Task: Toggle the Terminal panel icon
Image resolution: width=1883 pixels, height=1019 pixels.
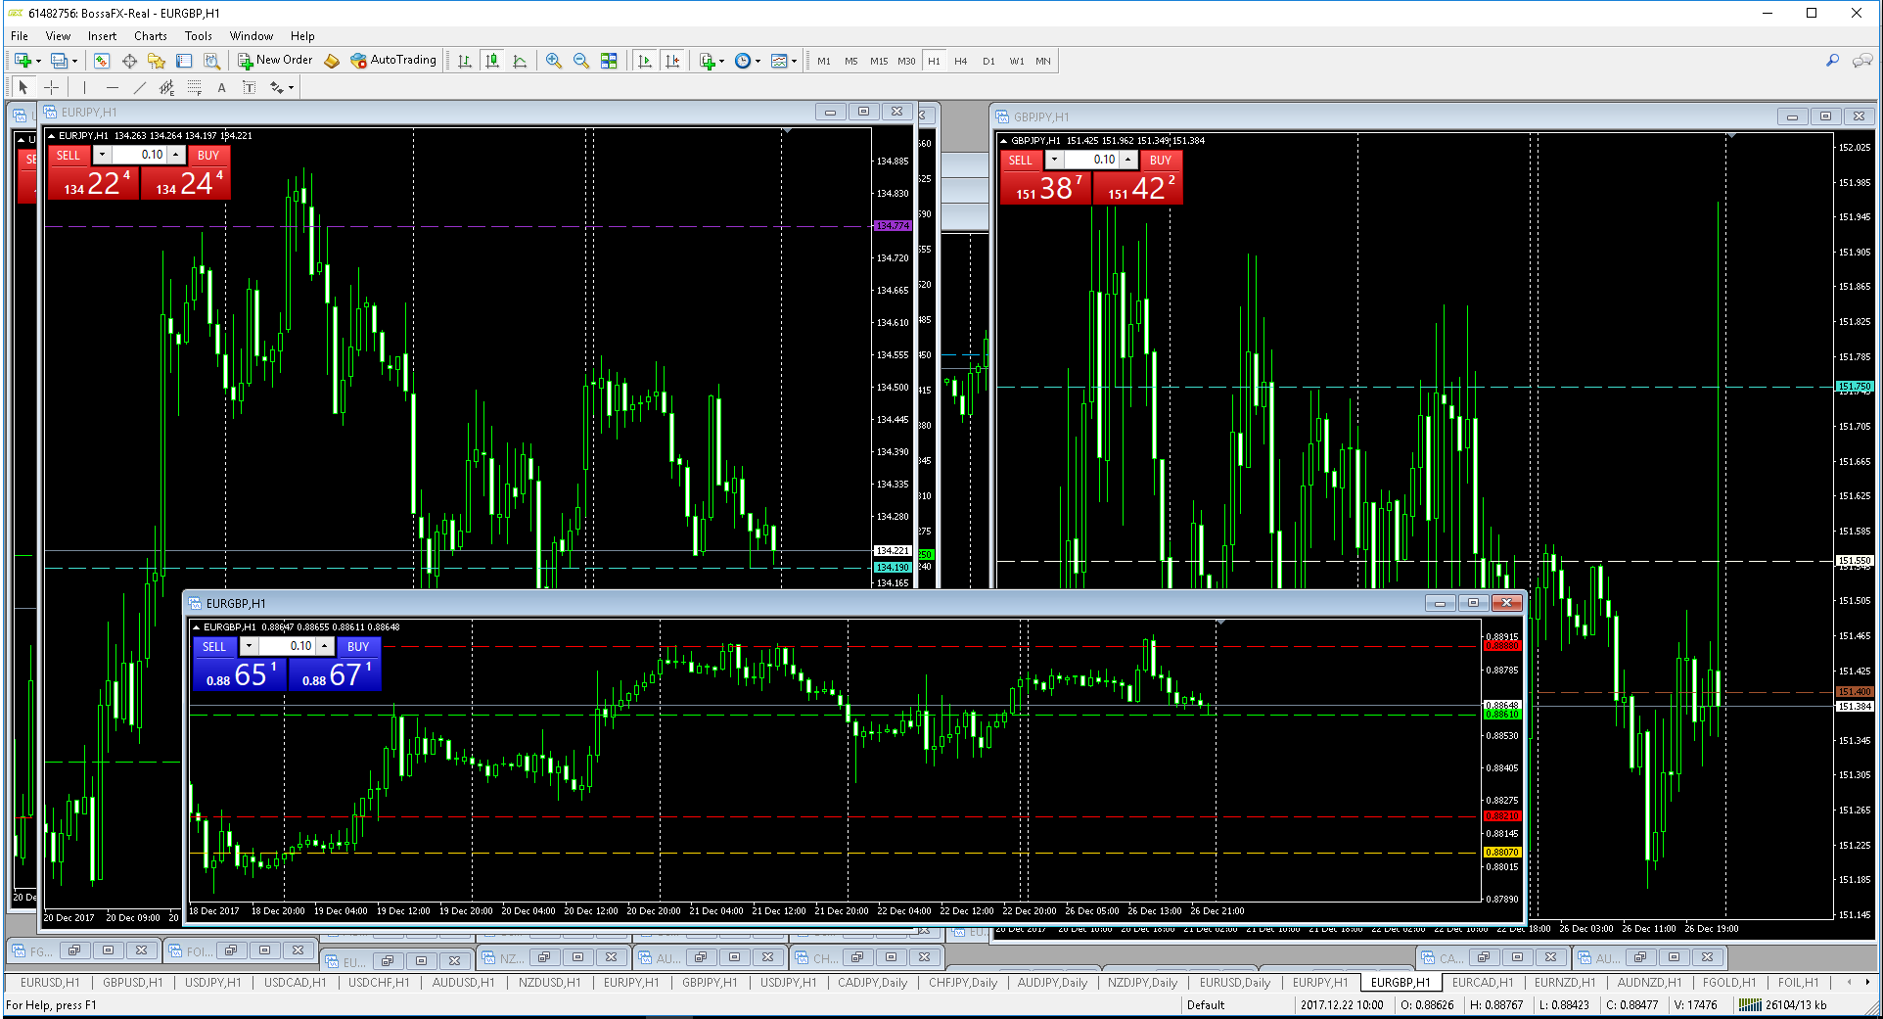Action: click(x=184, y=61)
